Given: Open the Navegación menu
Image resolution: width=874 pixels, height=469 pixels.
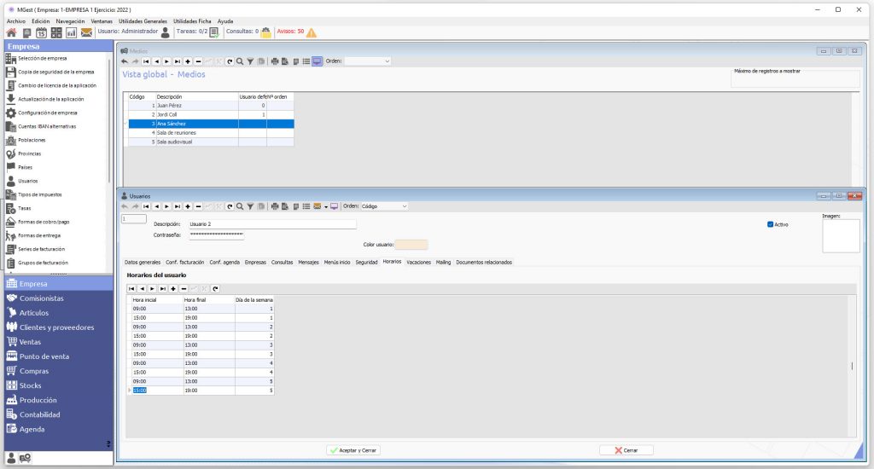Looking at the screenshot, I should 70,21.
